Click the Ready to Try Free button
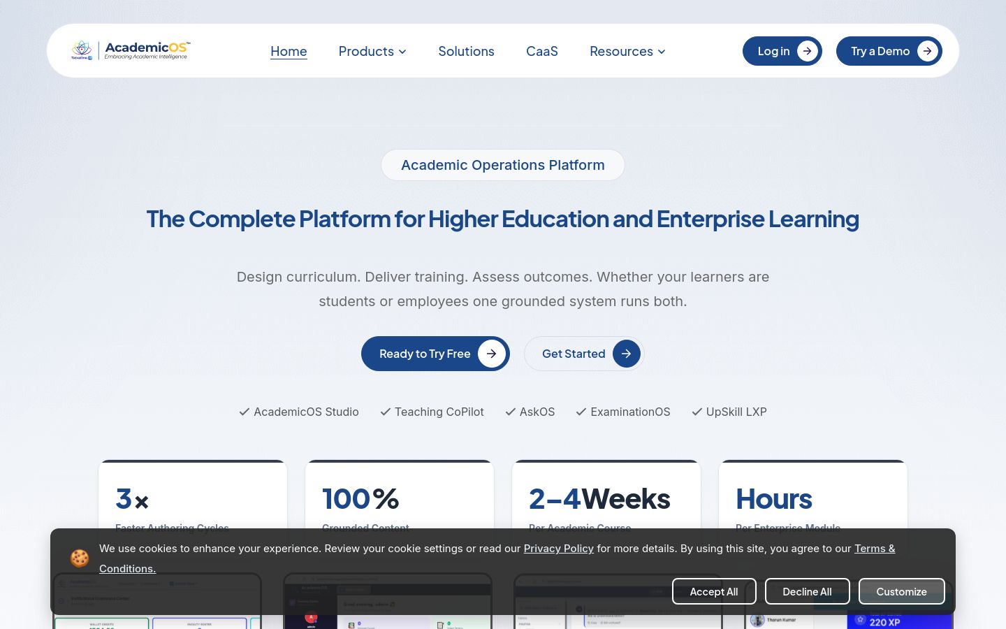 pos(435,354)
